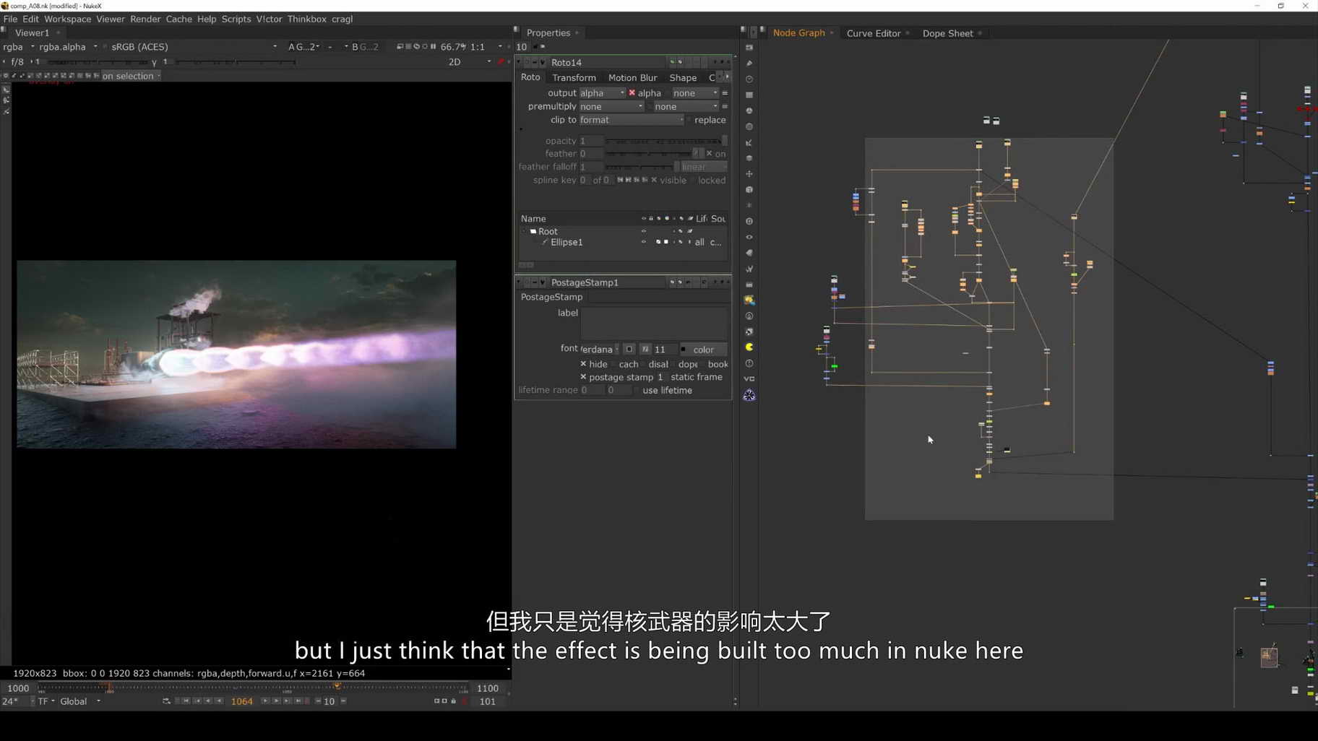Switch to the Curve Editor tab
This screenshot has height=741, width=1318.
point(873,33)
